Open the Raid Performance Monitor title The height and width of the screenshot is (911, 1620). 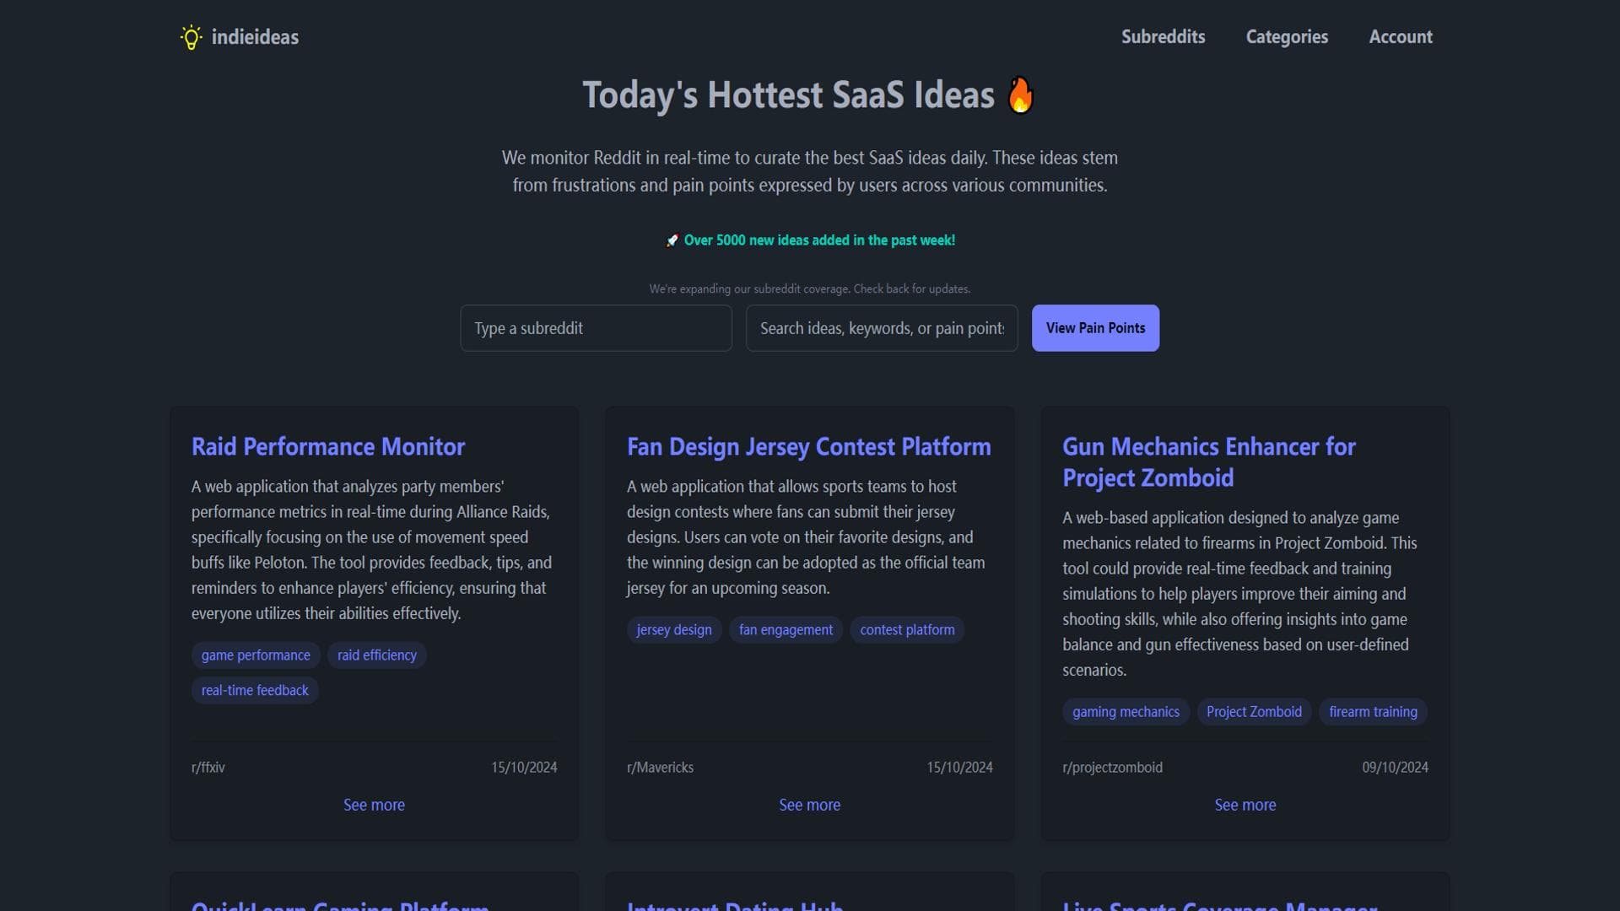327,446
